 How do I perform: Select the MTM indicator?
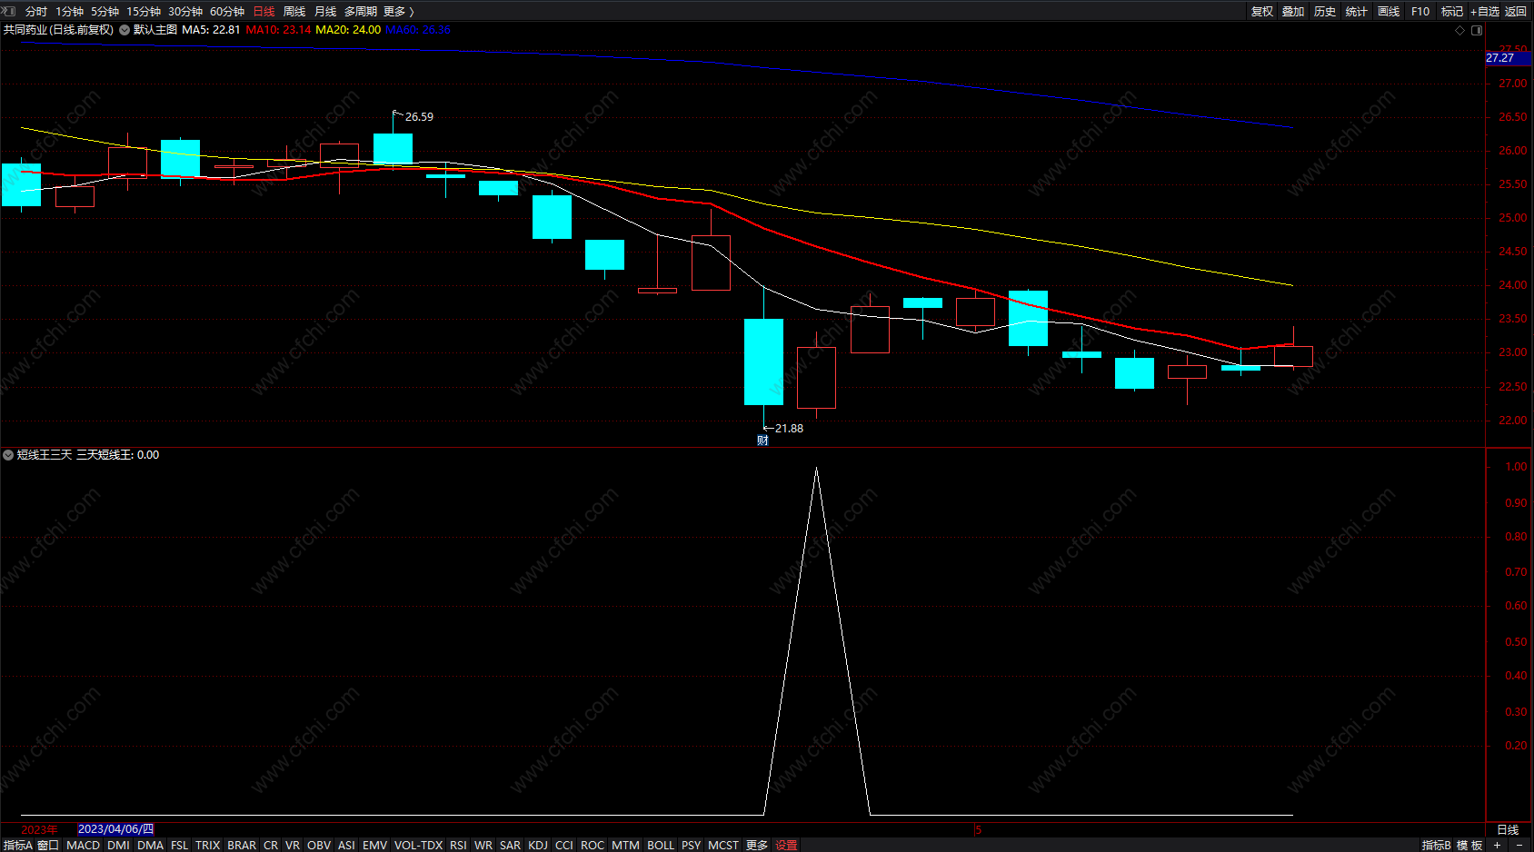(x=625, y=845)
